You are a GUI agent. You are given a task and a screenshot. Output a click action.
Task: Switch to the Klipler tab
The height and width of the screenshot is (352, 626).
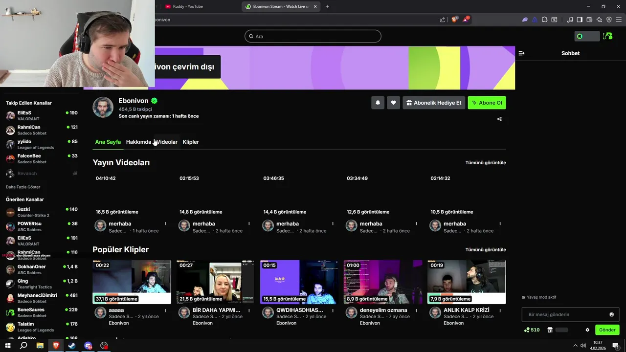tap(191, 142)
